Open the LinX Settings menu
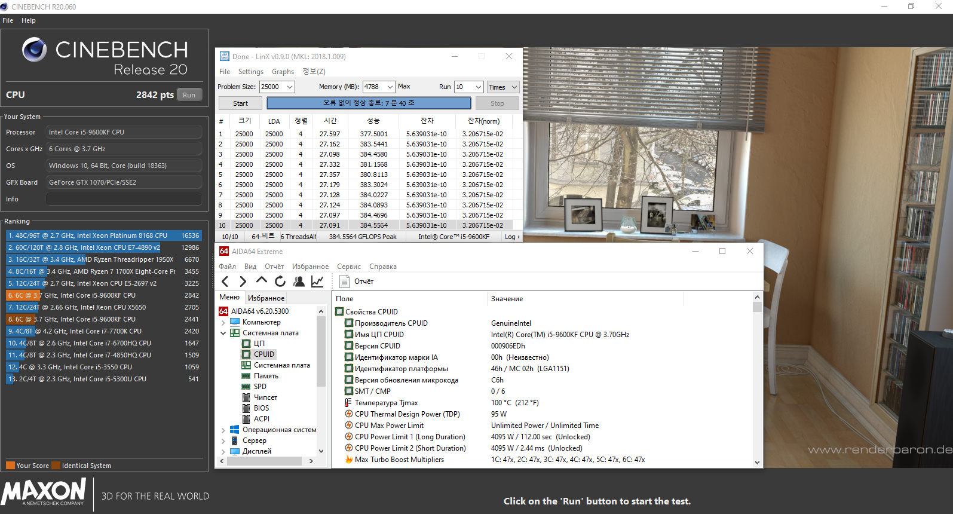This screenshot has width=953, height=514. coord(251,72)
